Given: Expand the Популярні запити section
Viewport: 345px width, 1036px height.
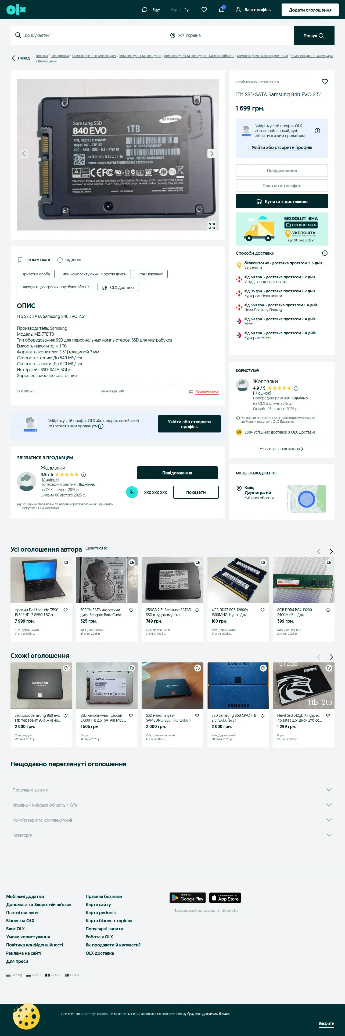Looking at the screenshot, I should (x=172, y=790).
